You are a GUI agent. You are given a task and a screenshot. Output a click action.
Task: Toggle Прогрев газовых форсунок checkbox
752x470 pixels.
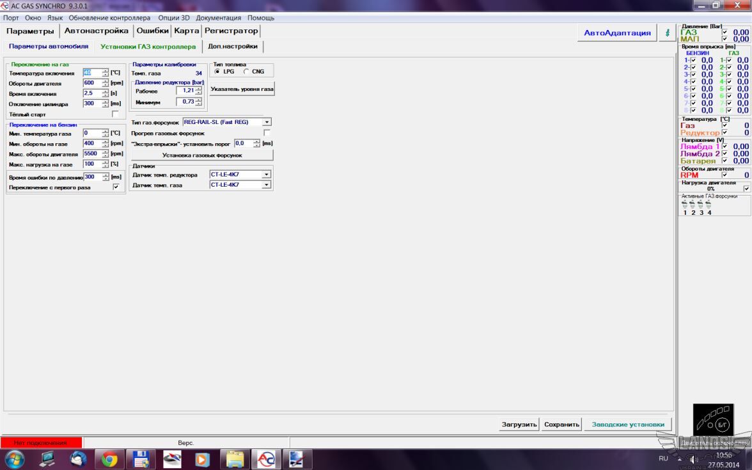tap(267, 133)
